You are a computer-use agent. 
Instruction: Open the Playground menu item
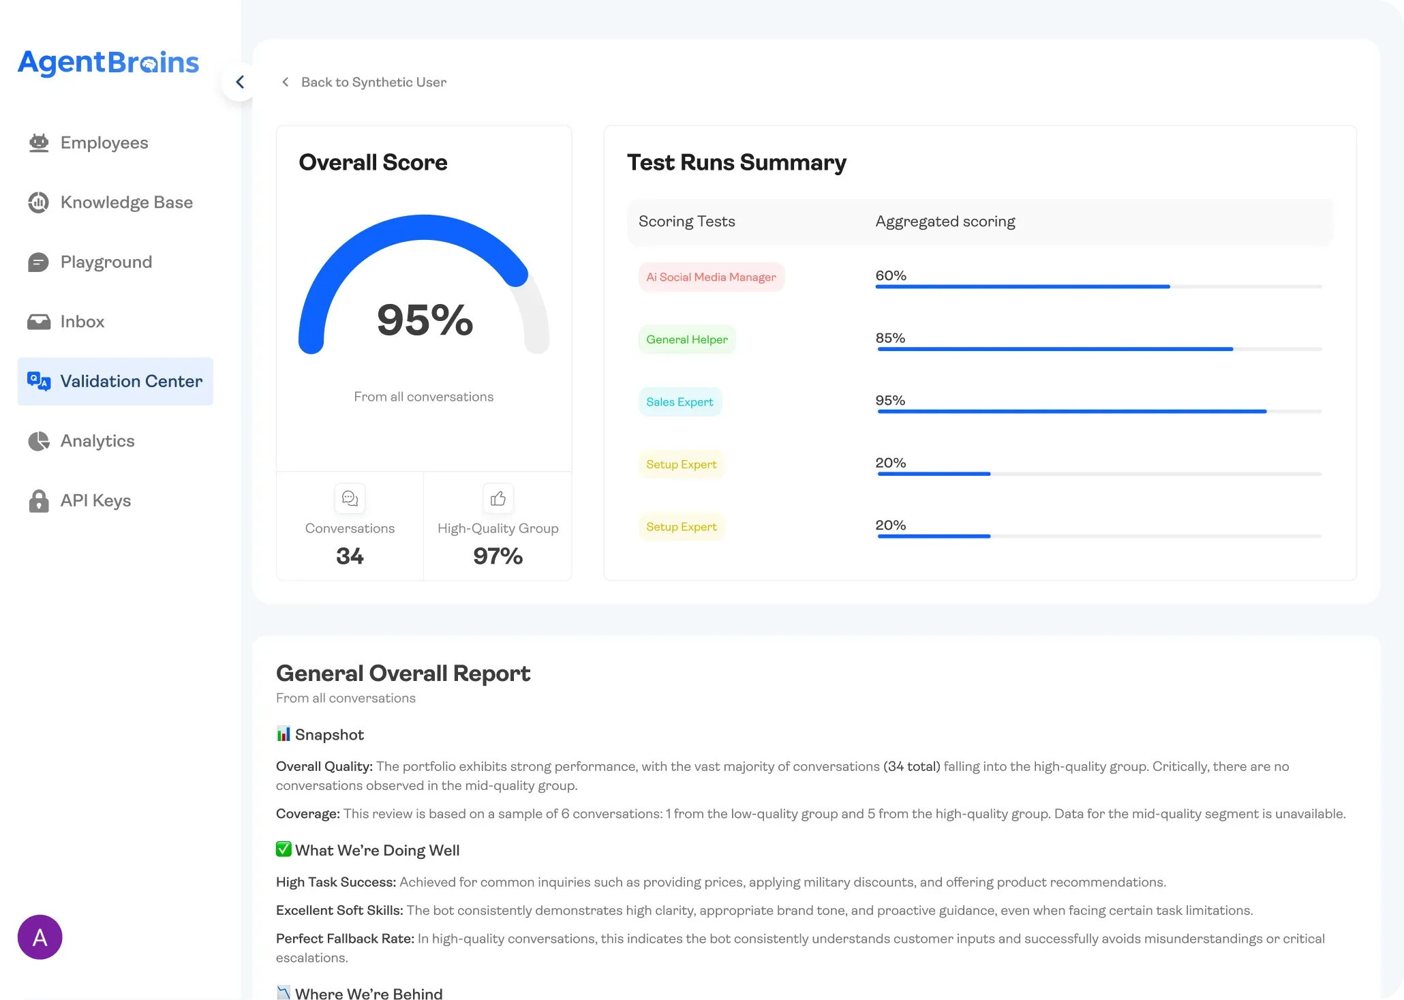(x=106, y=262)
